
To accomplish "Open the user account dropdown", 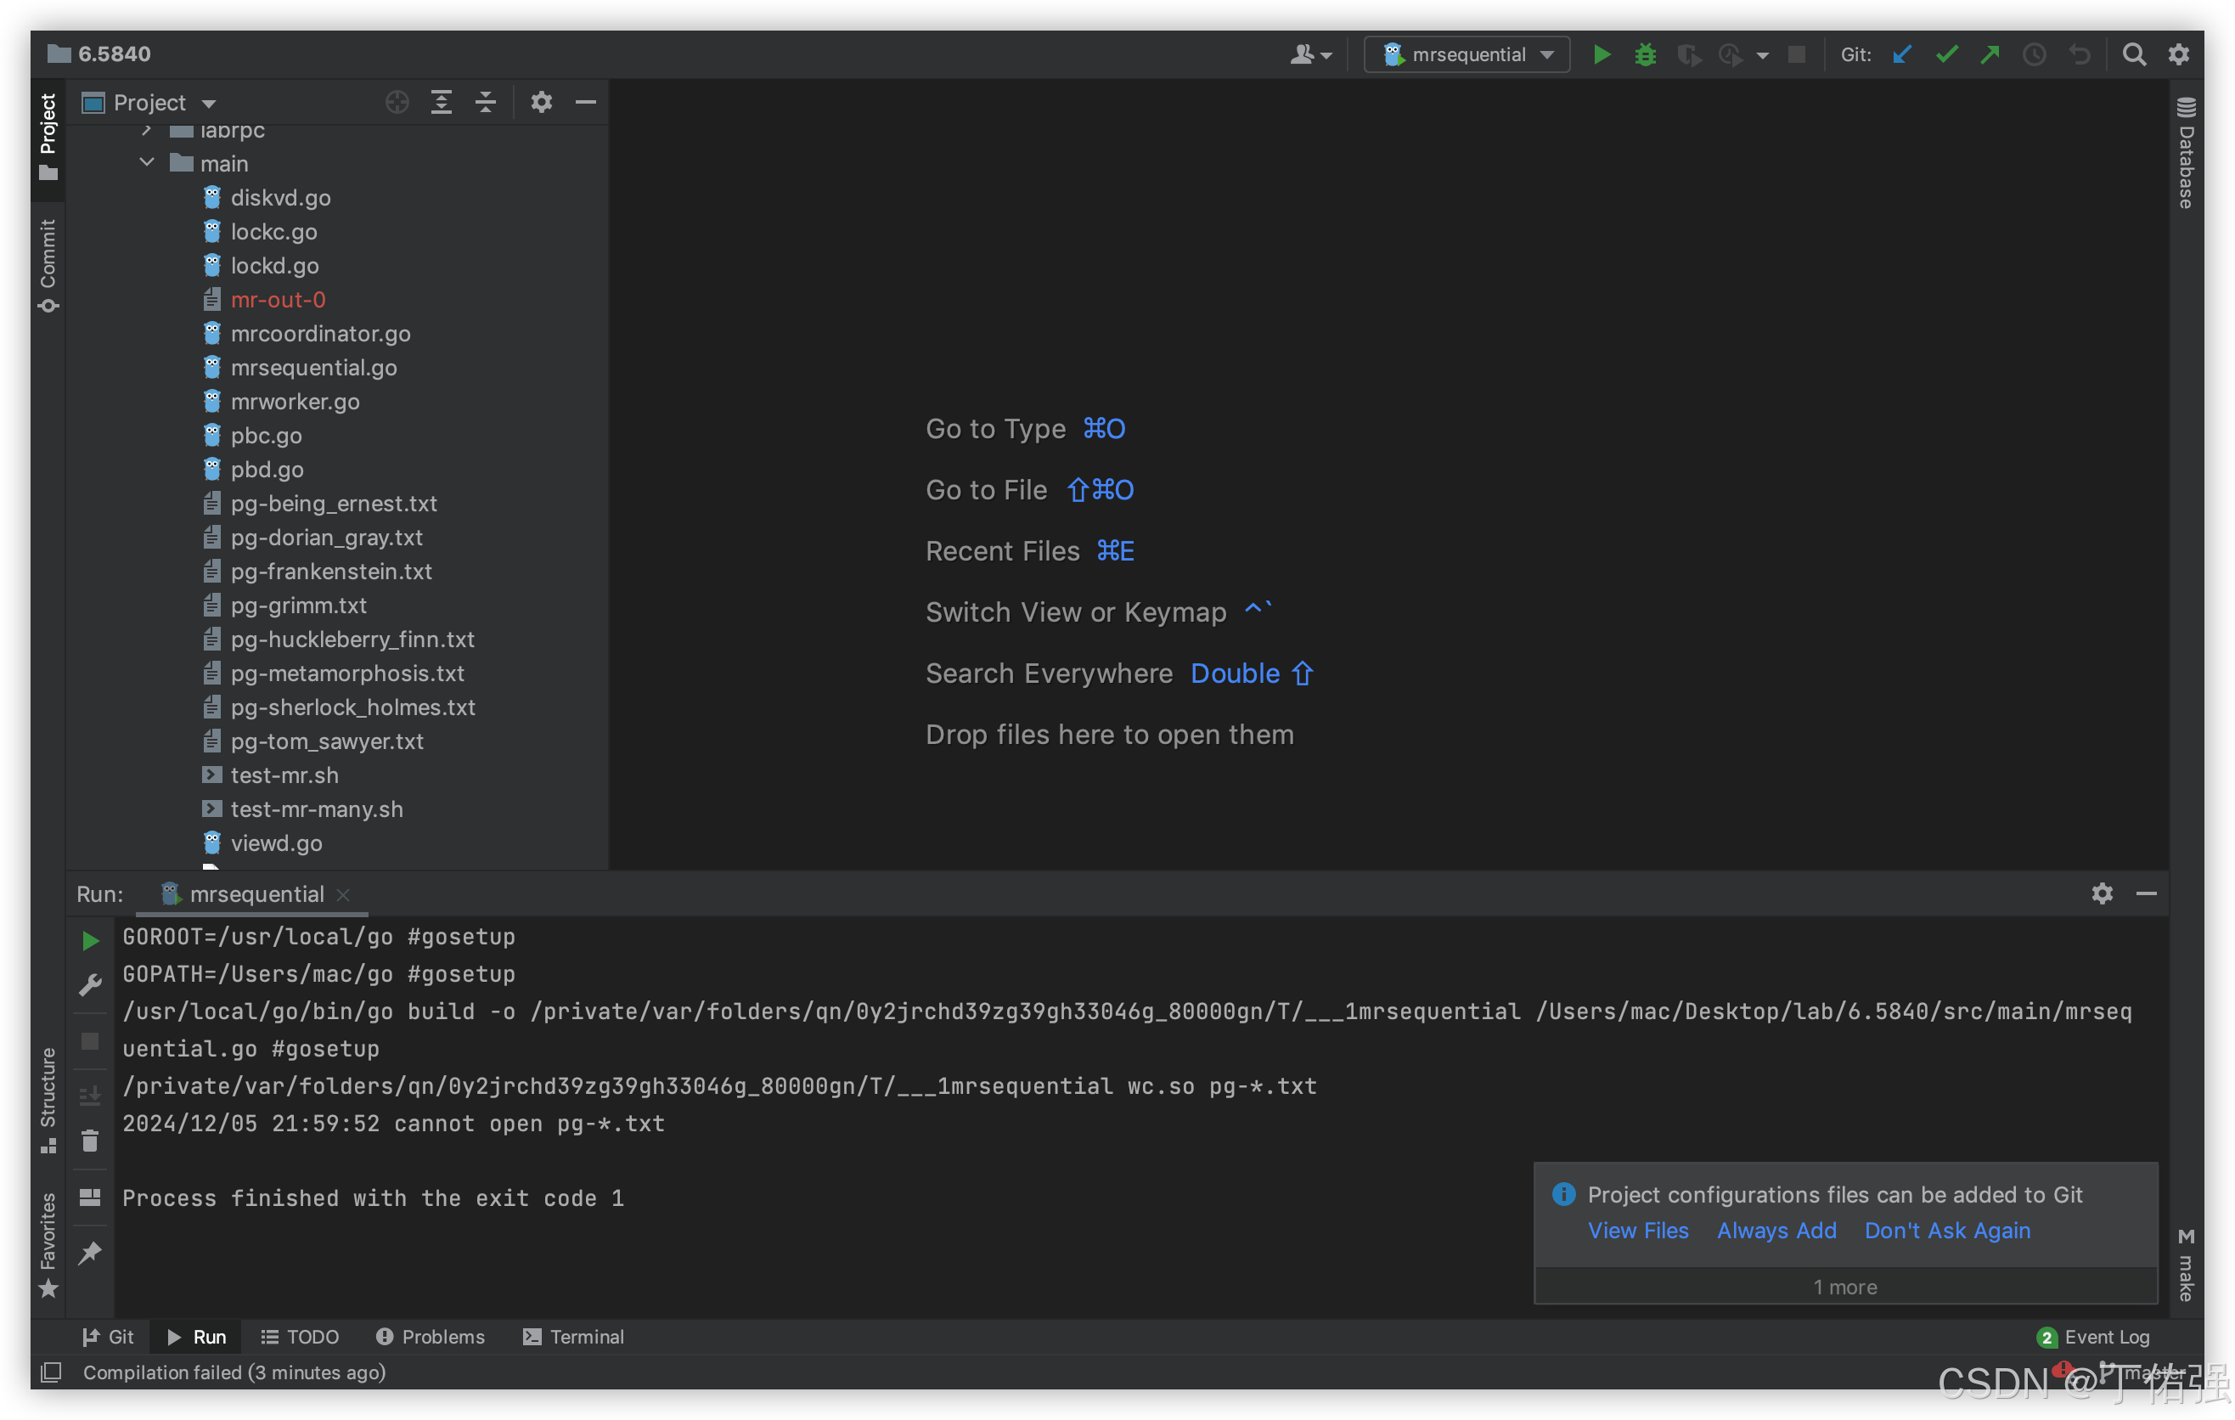I will click(1310, 54).
